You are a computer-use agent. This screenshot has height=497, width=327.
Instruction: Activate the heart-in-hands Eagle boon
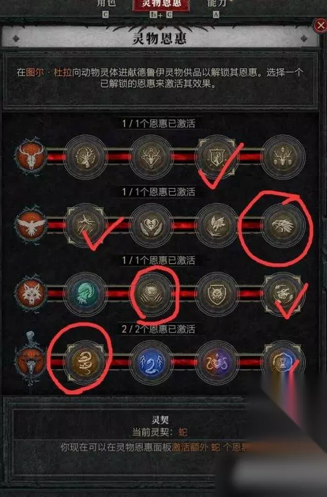pyautogui.click(x=152, y=226)
